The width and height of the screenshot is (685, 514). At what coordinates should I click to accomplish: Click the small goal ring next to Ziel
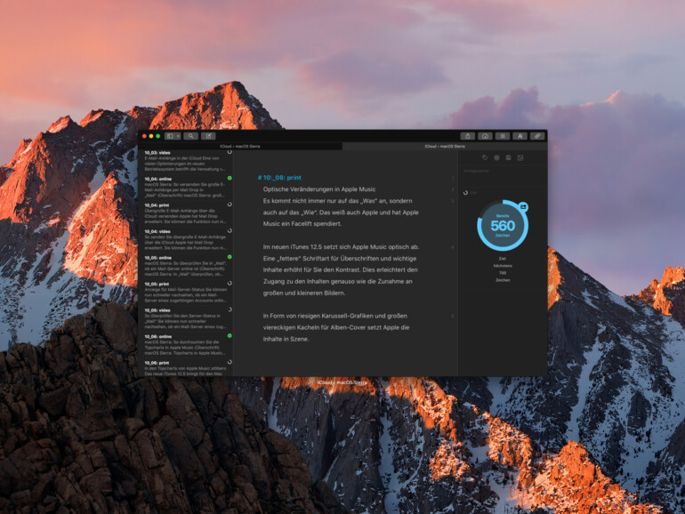tap(465, 193)
